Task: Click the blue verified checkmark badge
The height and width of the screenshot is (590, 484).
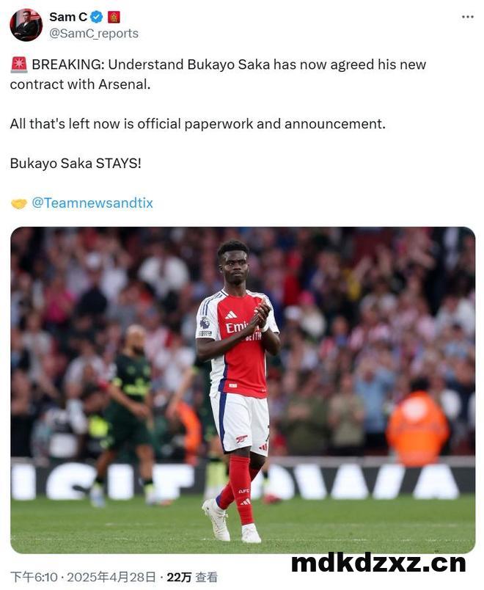Action: coord(97,17)
